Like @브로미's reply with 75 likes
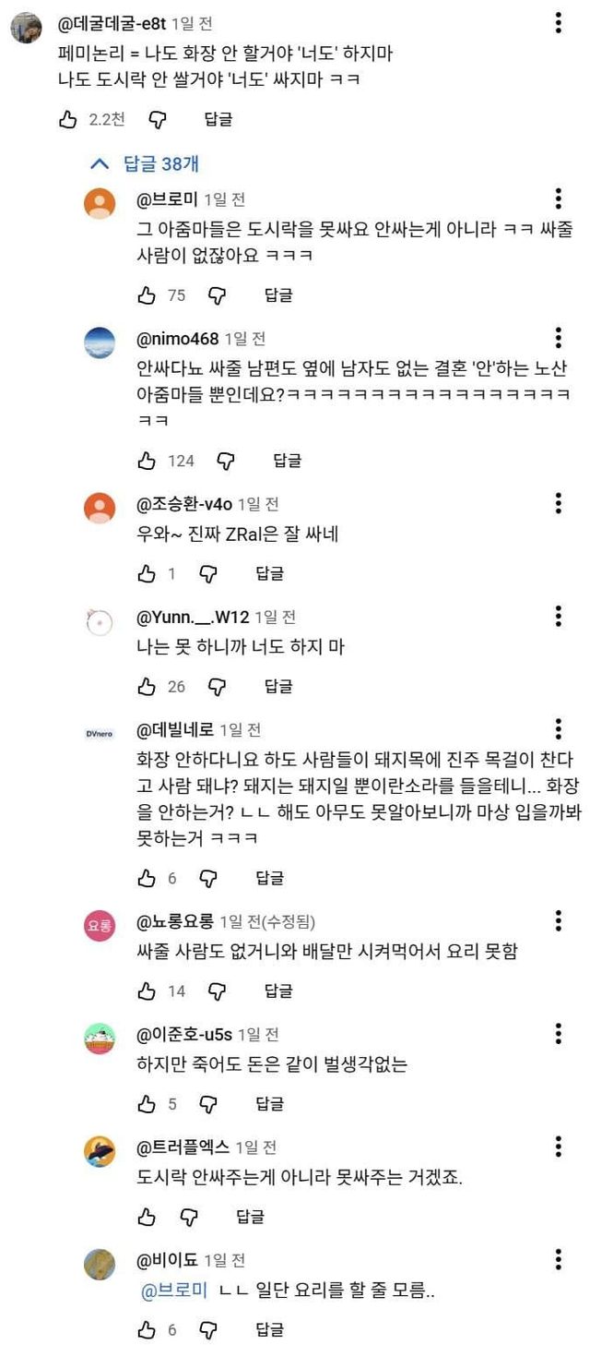 pyautogui.click(x=146, y=295)
